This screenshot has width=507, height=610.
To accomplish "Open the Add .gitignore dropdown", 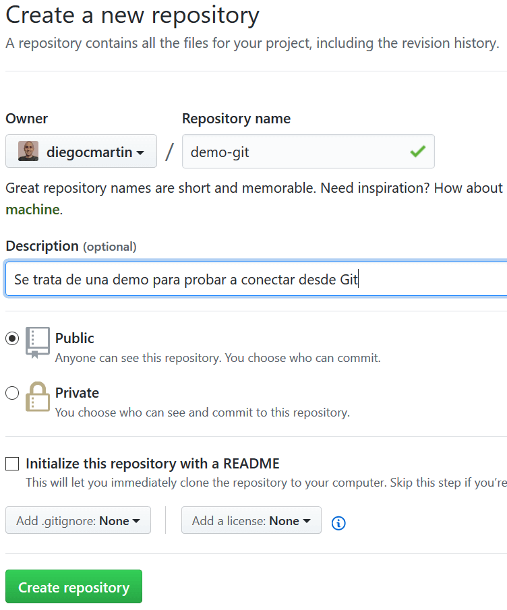I will tap(78, 520).
